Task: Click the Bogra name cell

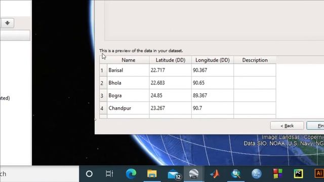Action: [128, 96]
